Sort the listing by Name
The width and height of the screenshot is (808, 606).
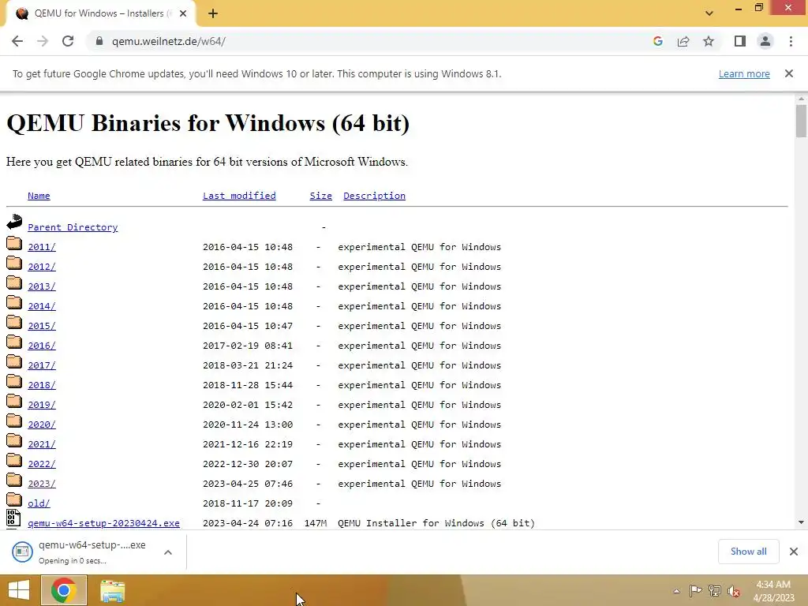pos(39,196)
